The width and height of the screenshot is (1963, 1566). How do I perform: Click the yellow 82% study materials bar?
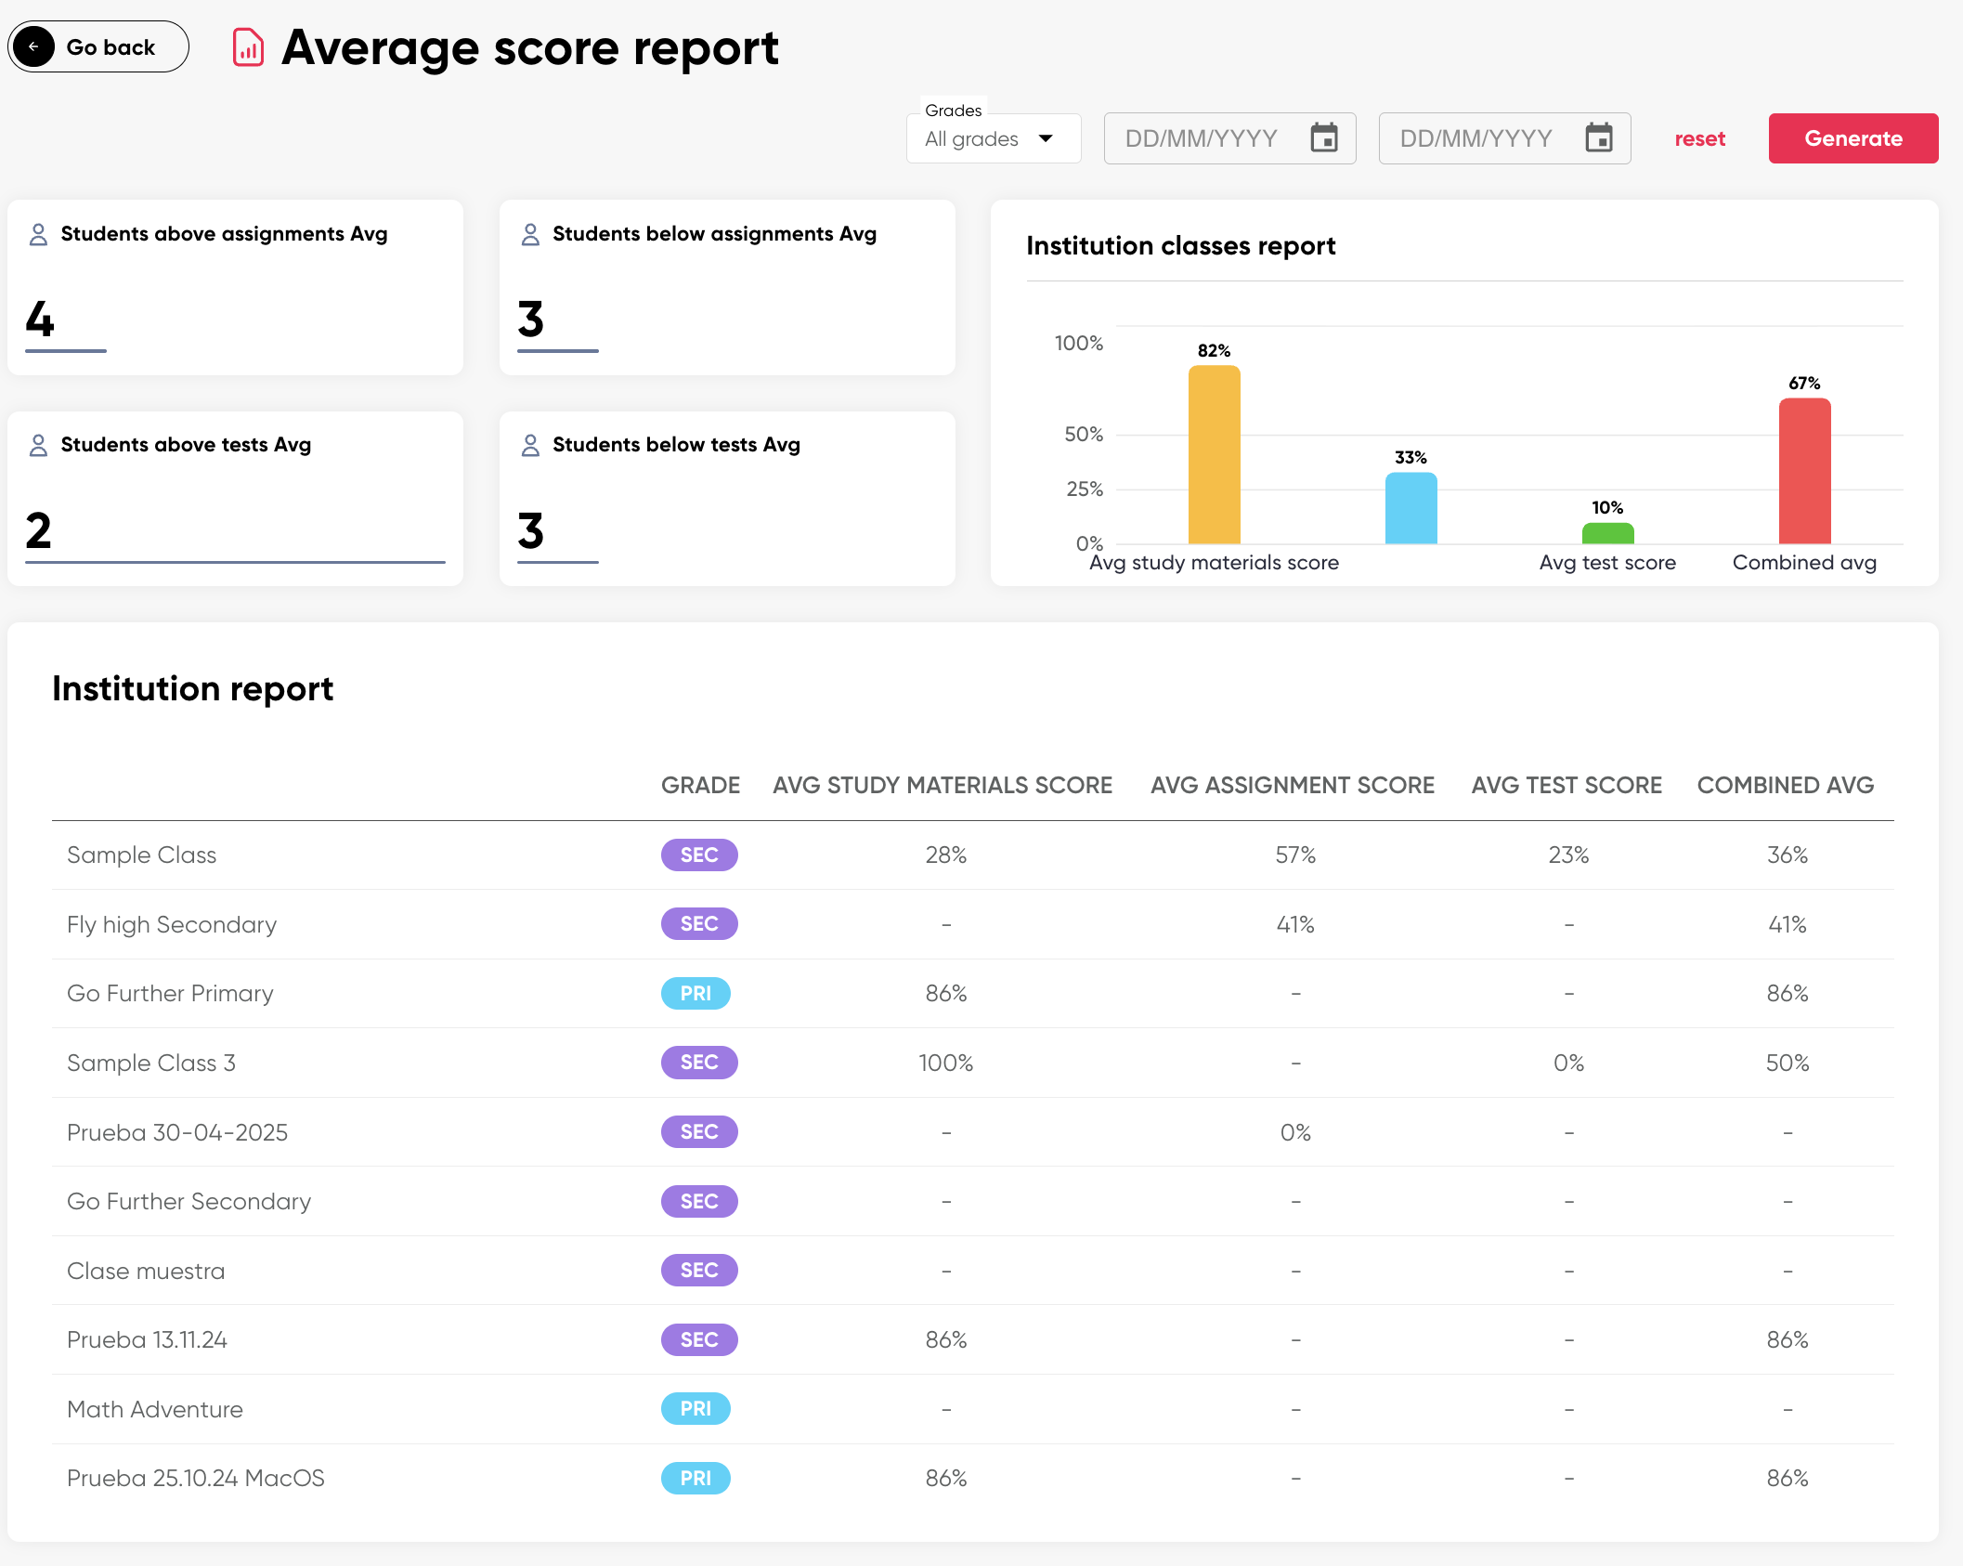1214,455
